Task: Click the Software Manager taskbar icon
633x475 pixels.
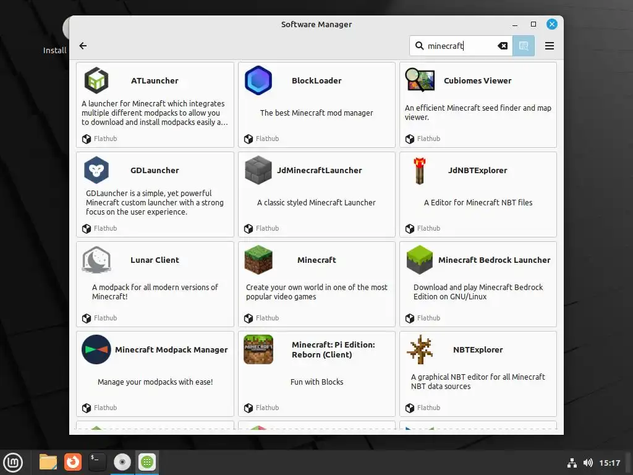Action: (147, 462)
